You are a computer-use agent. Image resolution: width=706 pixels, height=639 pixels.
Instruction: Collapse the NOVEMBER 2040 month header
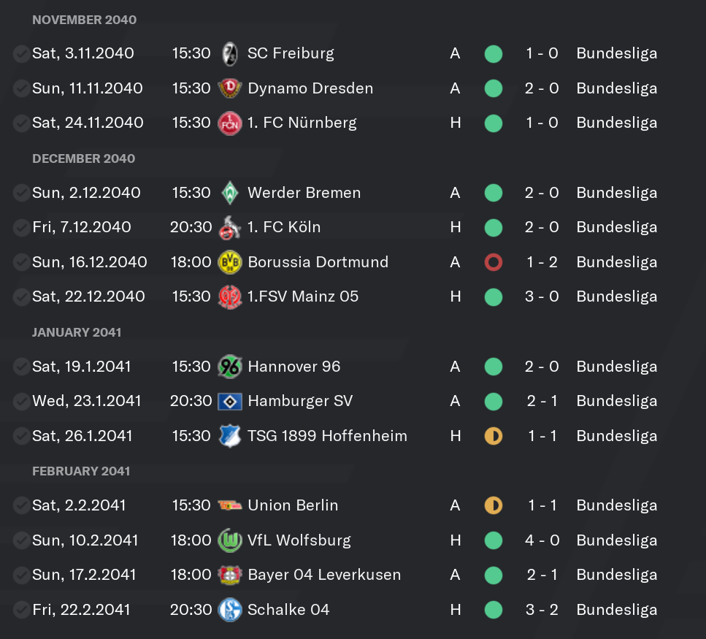pyautogui.click(x=84, y=20)
